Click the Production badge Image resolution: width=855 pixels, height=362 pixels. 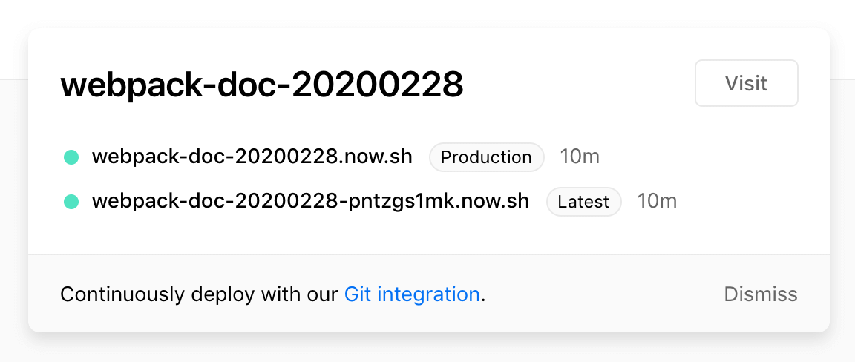[x=486, y=157]
